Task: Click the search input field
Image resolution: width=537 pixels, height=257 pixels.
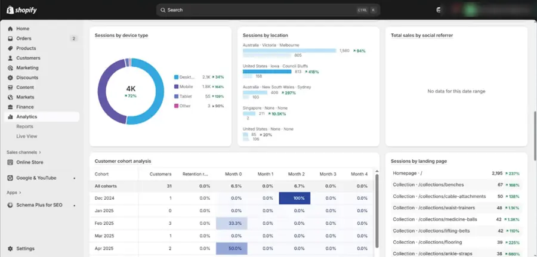Action: pyautogui.click(x=268, y=10)
